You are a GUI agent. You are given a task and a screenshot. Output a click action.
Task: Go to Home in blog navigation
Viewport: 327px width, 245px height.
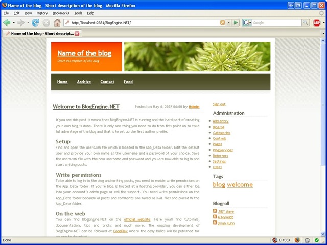pos(62,82)
